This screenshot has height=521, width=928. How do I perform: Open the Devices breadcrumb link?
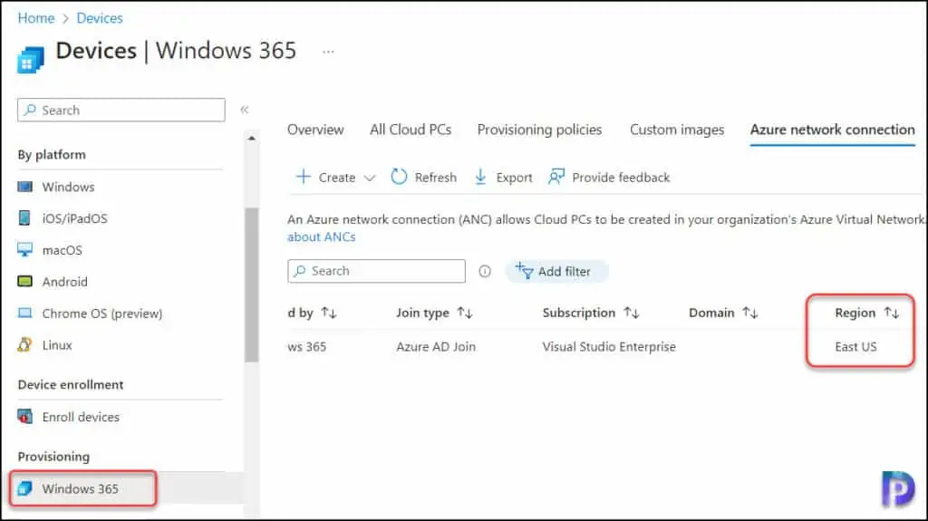pyautogui.click(x=100, y=18)
